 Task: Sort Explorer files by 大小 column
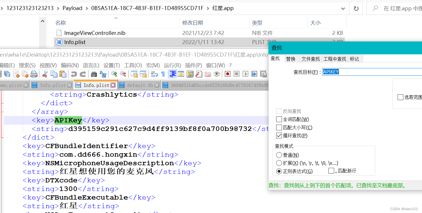(x=327, y=23)
